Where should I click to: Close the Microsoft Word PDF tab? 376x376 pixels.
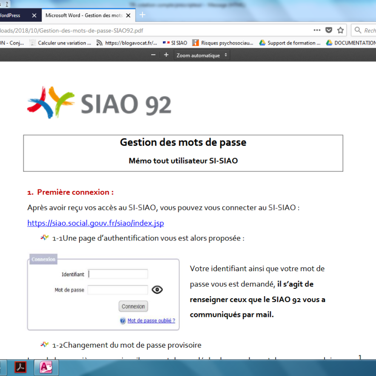point(128,16)
